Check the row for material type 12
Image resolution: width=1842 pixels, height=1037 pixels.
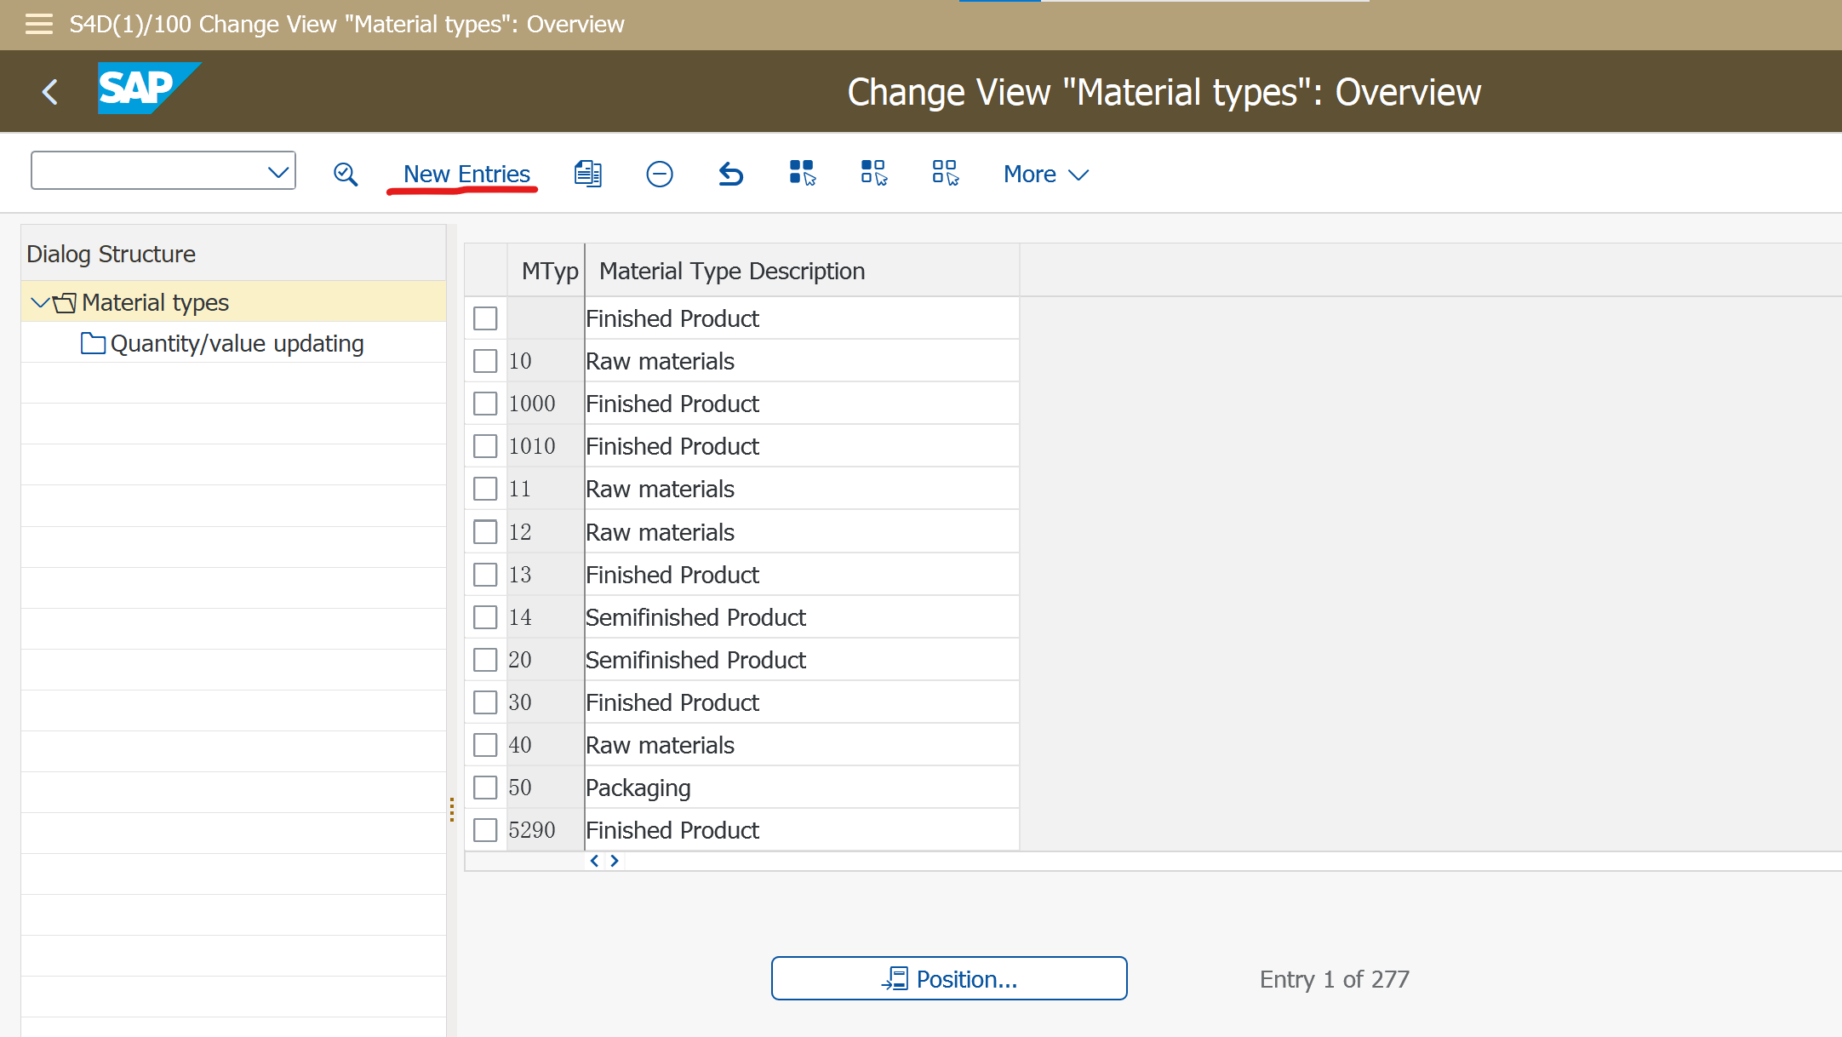(485, 532)
